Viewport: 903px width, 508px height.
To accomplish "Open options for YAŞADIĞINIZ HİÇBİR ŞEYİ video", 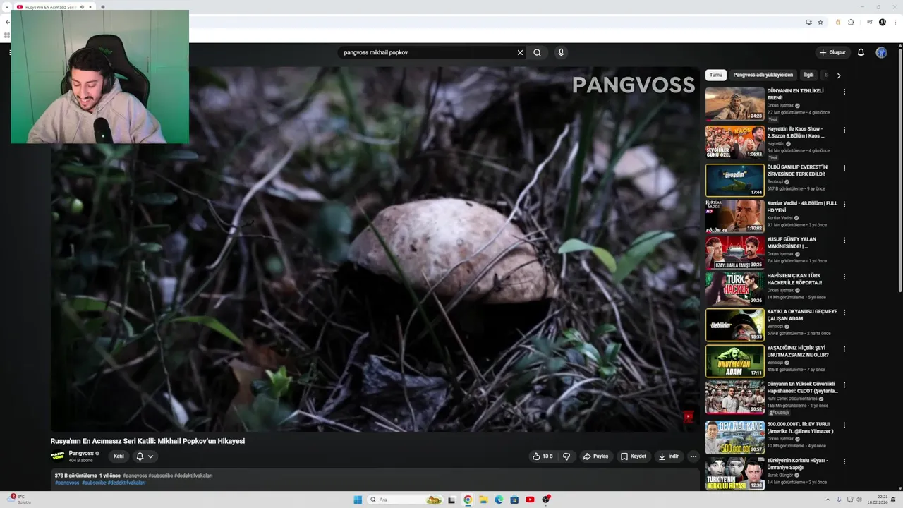I will point(844,349).
